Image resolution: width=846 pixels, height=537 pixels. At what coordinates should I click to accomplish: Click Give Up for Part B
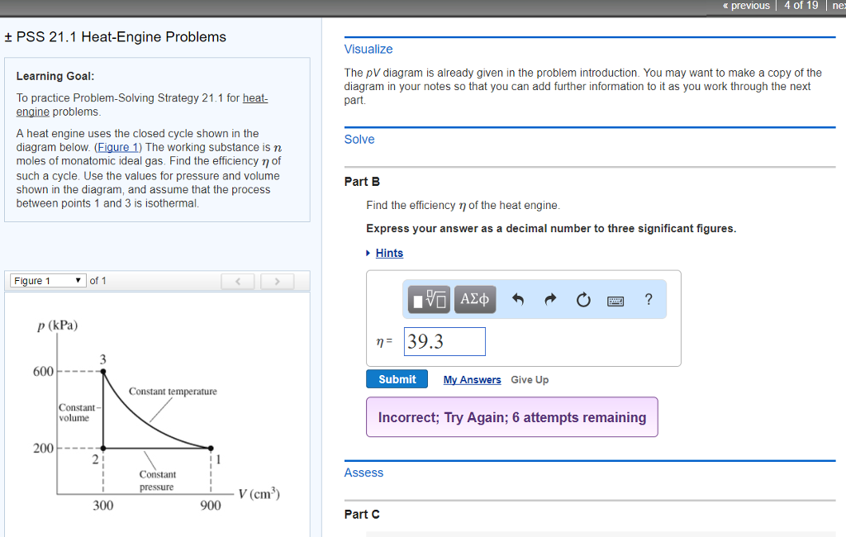click(530, 379)
